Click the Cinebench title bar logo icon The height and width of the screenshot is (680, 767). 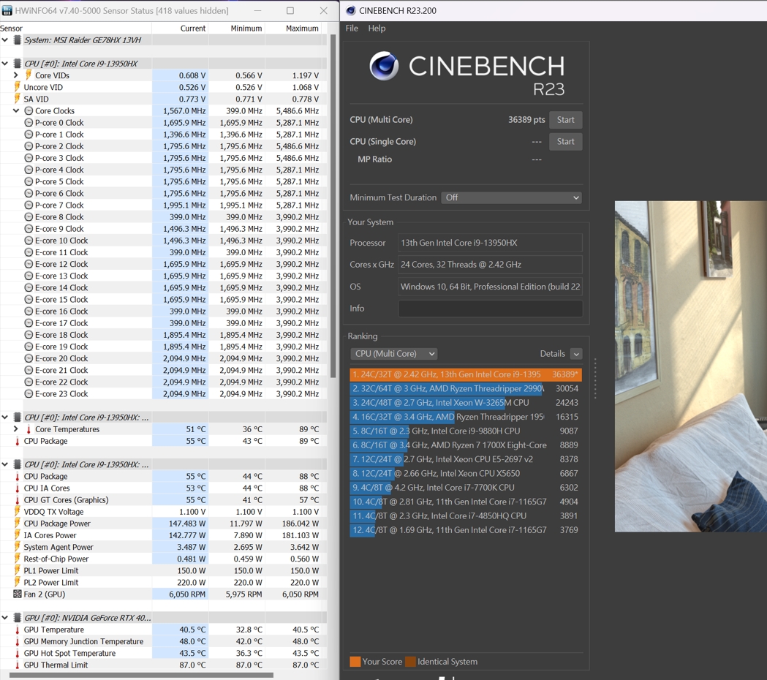[350, 10]
